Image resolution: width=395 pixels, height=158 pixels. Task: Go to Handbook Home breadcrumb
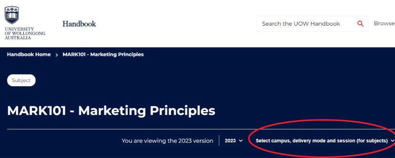tap(29, 55)
